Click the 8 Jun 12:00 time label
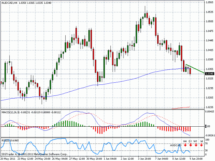215x161 pixels. (x=179, y=159)
